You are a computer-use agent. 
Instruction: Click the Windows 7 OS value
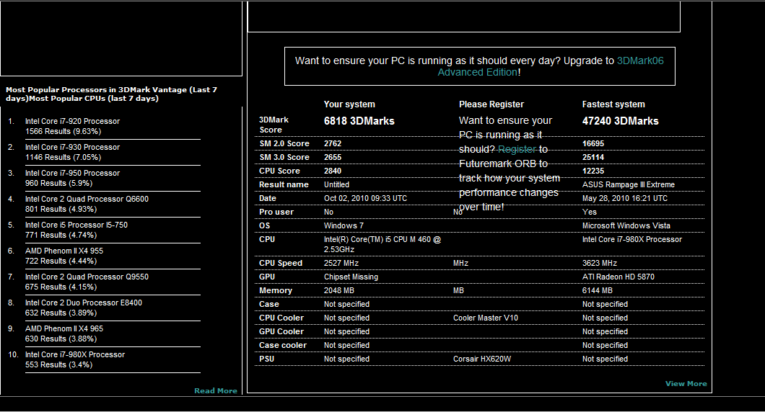(344, 225)
